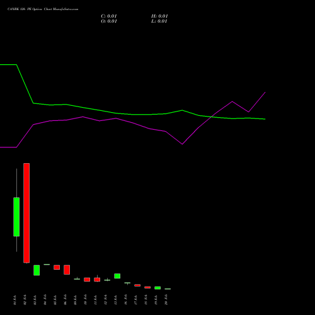Click the red candlestick for 17 Feb
The image size is (315, 315).
tap(137, 285)
